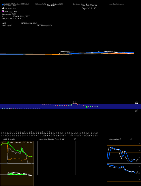Select the '50 Day = 2.28' legend text
Image resolution: width=141 pixels, height=186 pixels.
[x=10, y=8]
